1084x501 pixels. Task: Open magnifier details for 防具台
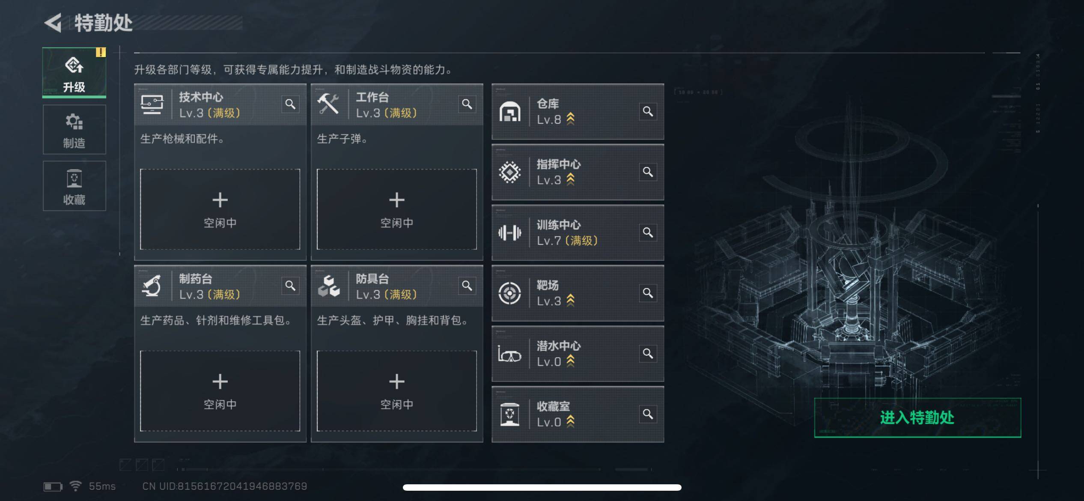[x=467, y=286]
